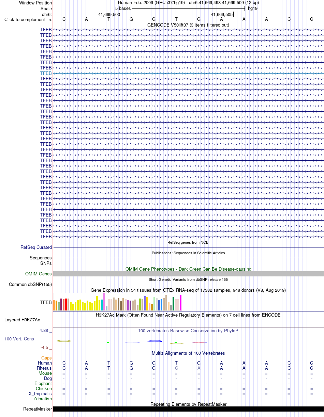Select the Human alignment row label
The height and width of the screenshot is (417, 324).
[x=45, y=363]
